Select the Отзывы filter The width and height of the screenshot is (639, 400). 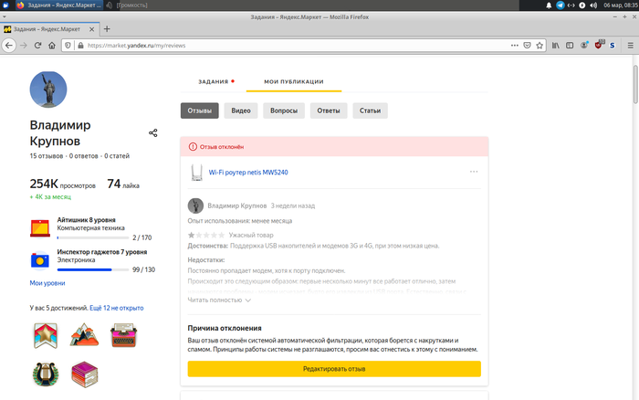click(200, 111)
